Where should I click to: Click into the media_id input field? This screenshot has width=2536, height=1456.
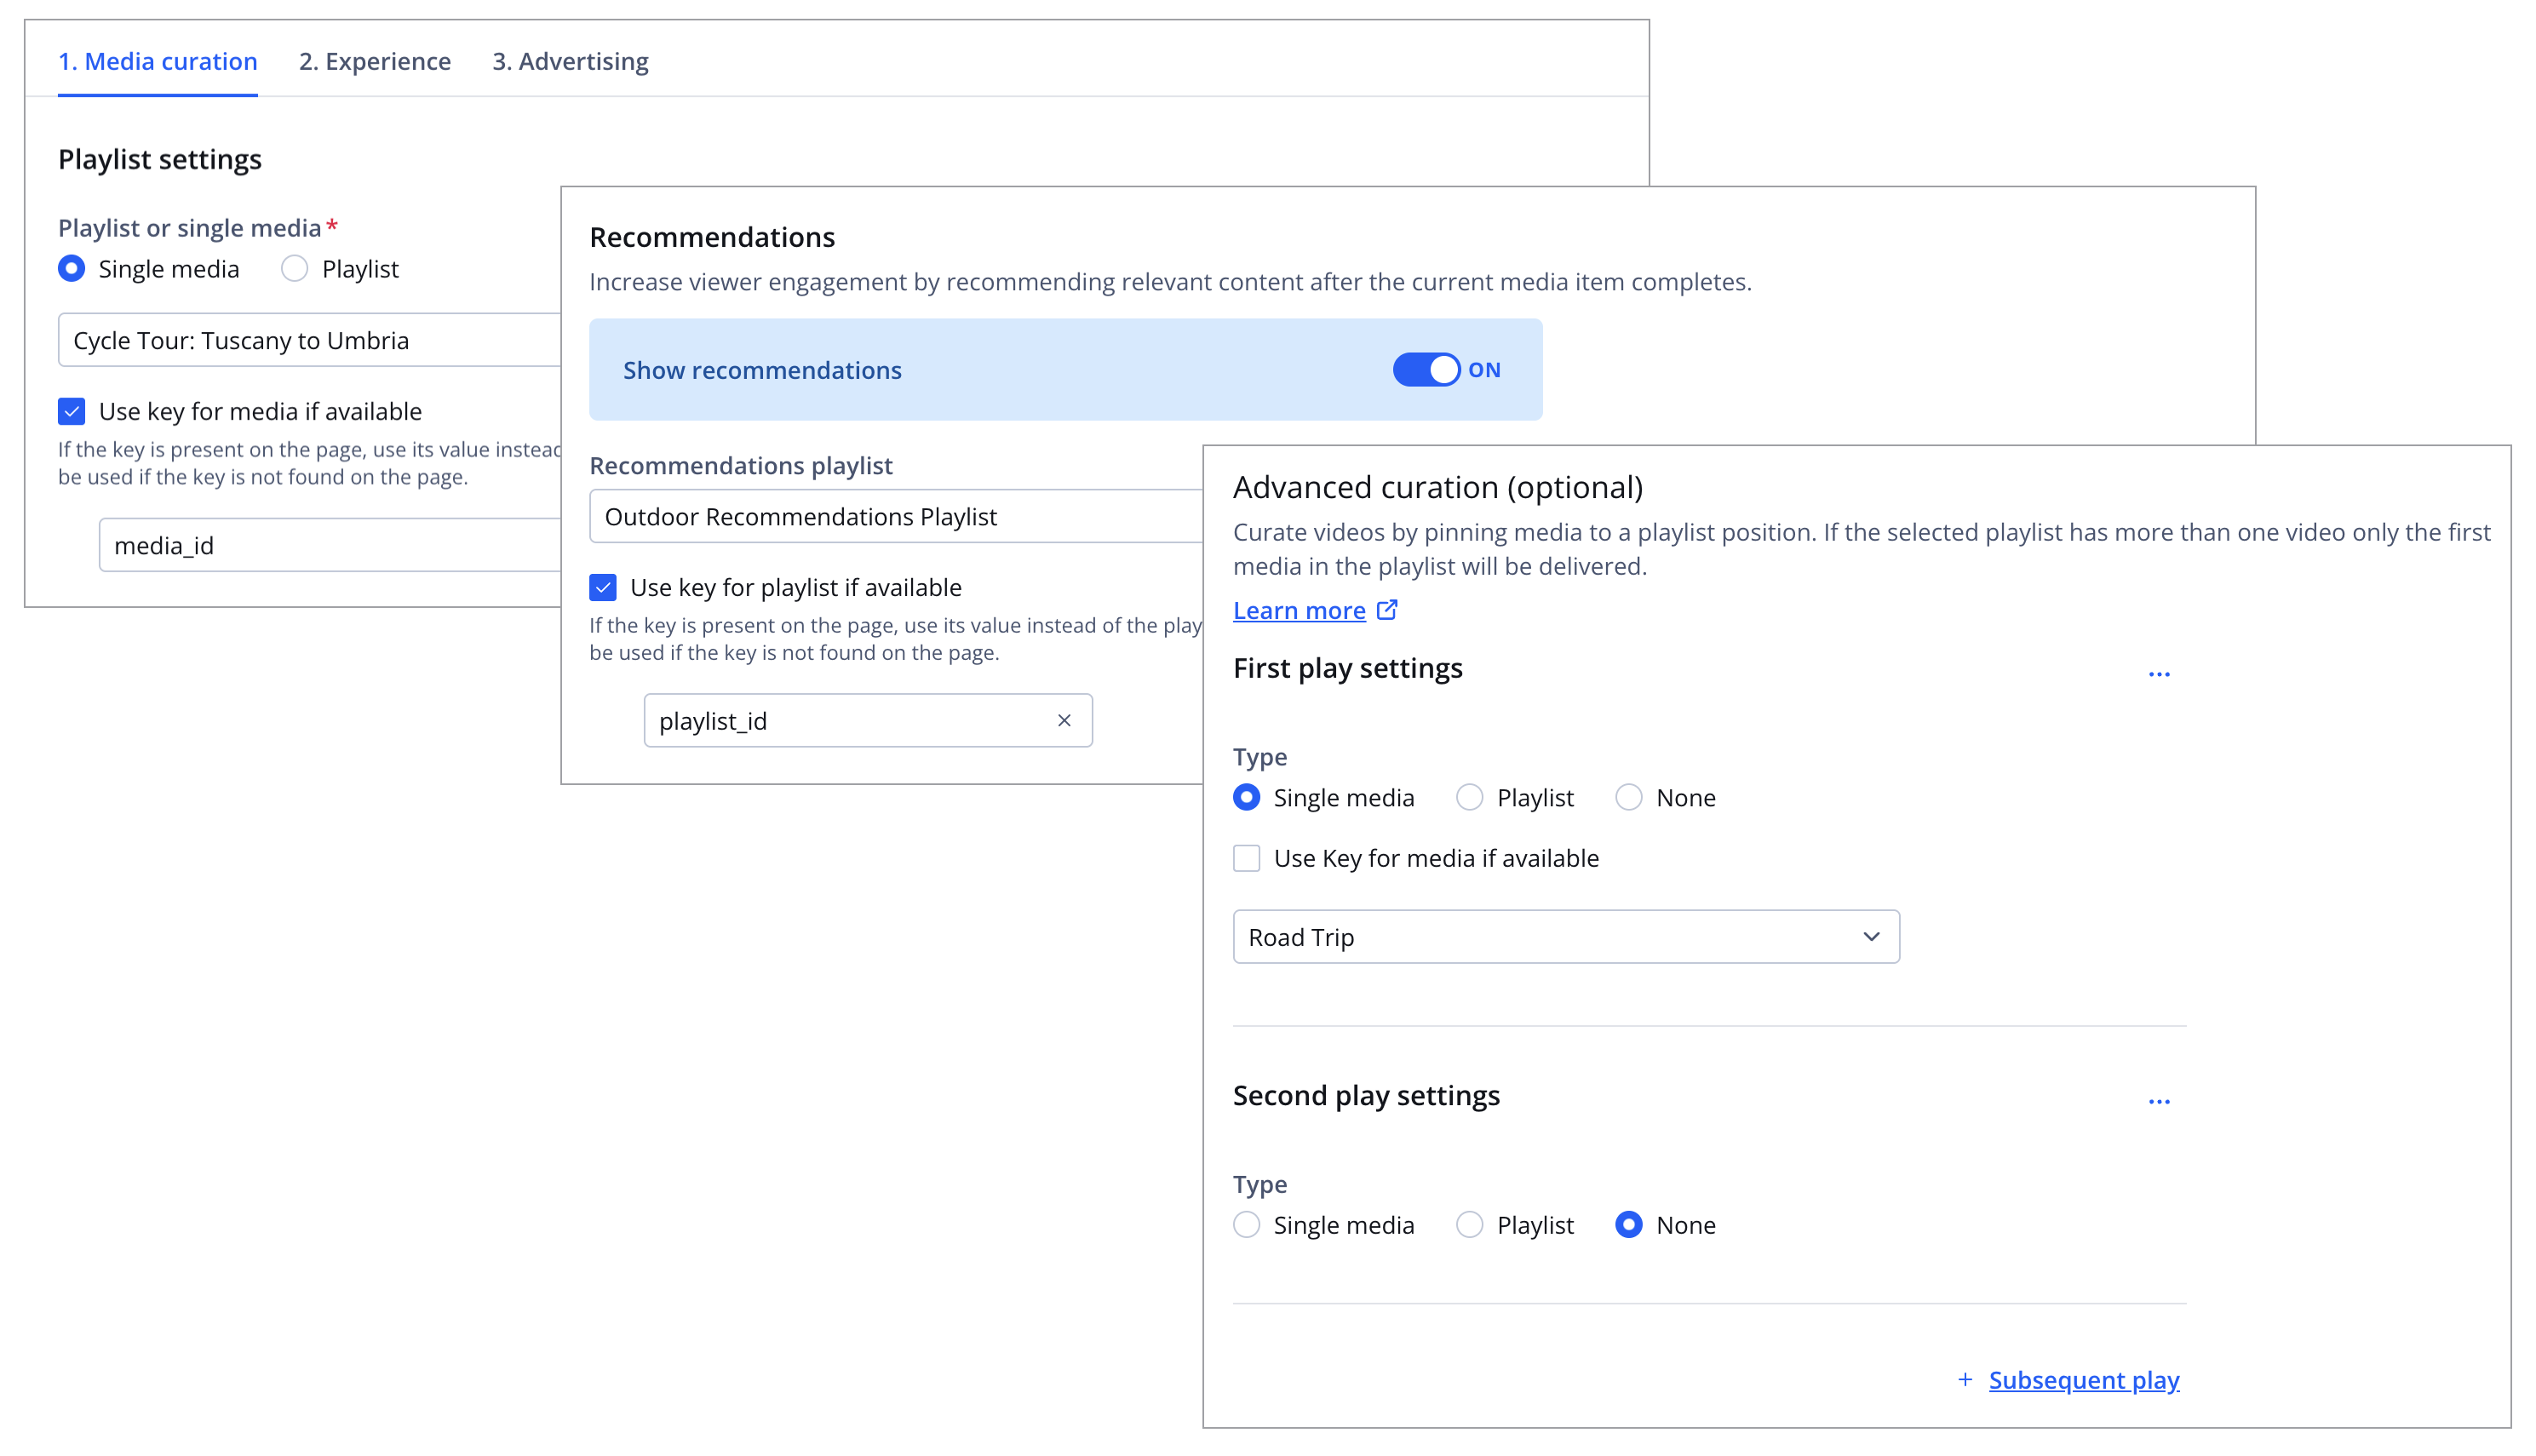(x=330, y=545)
